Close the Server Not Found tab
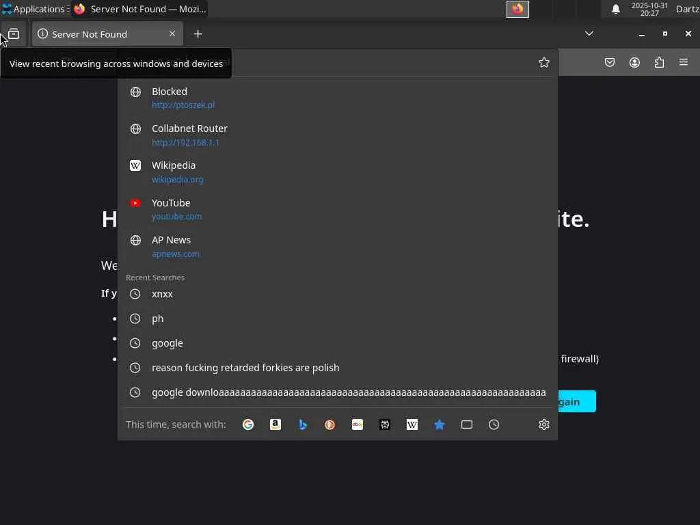The height and width of the screenshot is (525, 700). click(172, 33)
